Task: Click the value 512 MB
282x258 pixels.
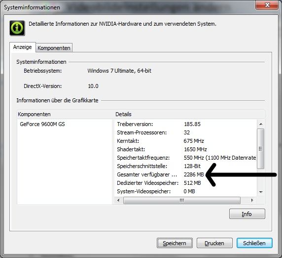Action: (192, 183)
